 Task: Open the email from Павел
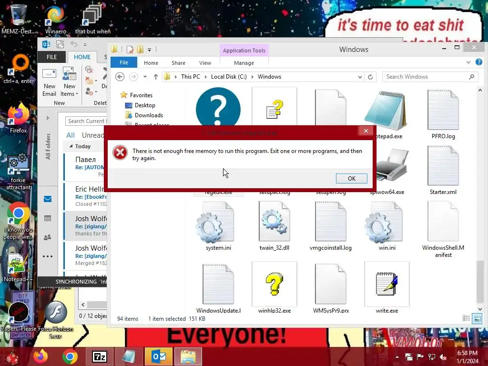(x=85, y=167)
